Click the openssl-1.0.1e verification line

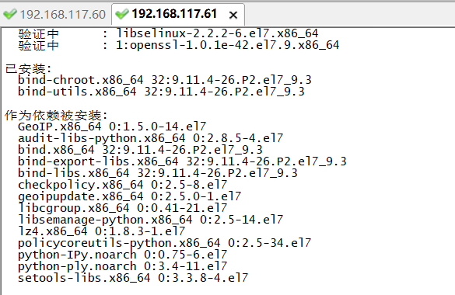coord(178,45)
